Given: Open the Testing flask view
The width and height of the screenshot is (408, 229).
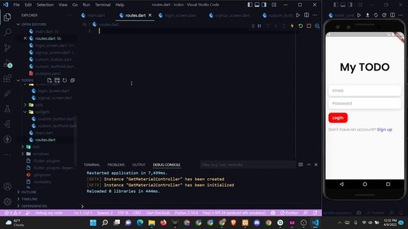Looking at the screenshot, I should 7,109.
